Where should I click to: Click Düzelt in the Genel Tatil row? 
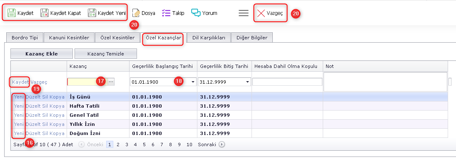click(x=33, y=115)
